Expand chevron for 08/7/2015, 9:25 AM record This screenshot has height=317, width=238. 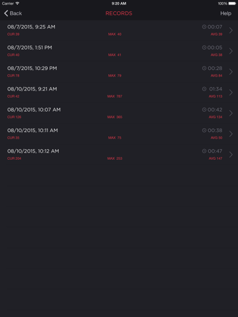(231, 30)
